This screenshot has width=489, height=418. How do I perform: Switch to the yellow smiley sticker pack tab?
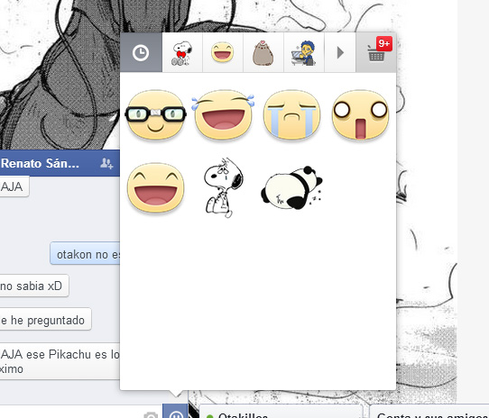(223, 52)
